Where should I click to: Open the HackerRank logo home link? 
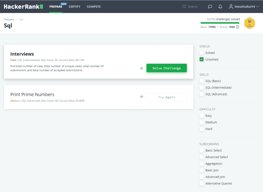click(x=23, y=7)
